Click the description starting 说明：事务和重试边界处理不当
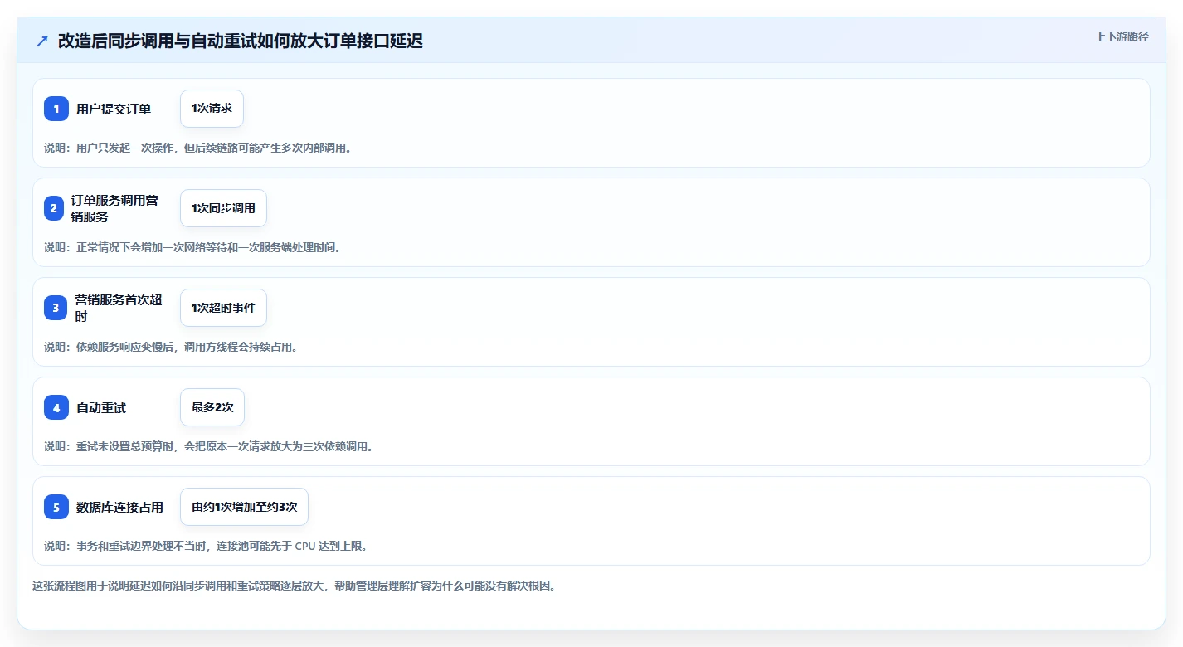The height and width of the screenshot is (647, 1183). [206, 546]
